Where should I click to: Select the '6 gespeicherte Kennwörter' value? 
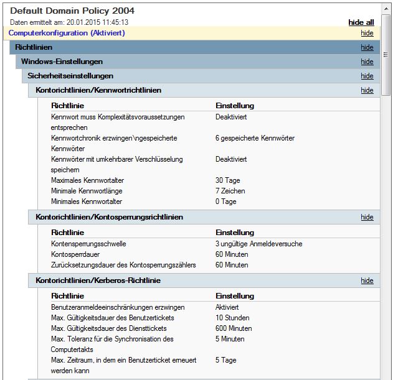coord(255,138)
